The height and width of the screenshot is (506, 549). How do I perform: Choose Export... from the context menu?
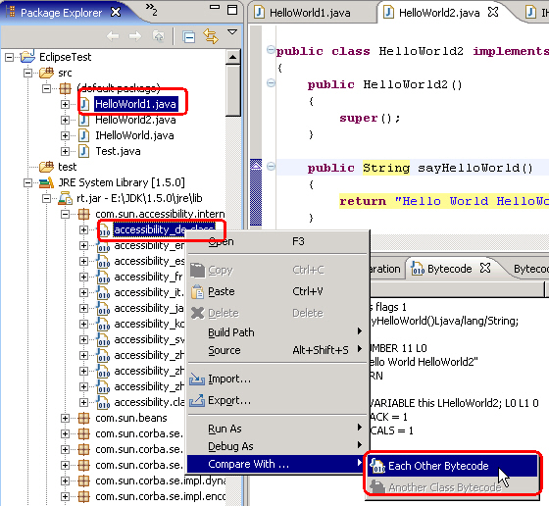[x=278, y=400]
